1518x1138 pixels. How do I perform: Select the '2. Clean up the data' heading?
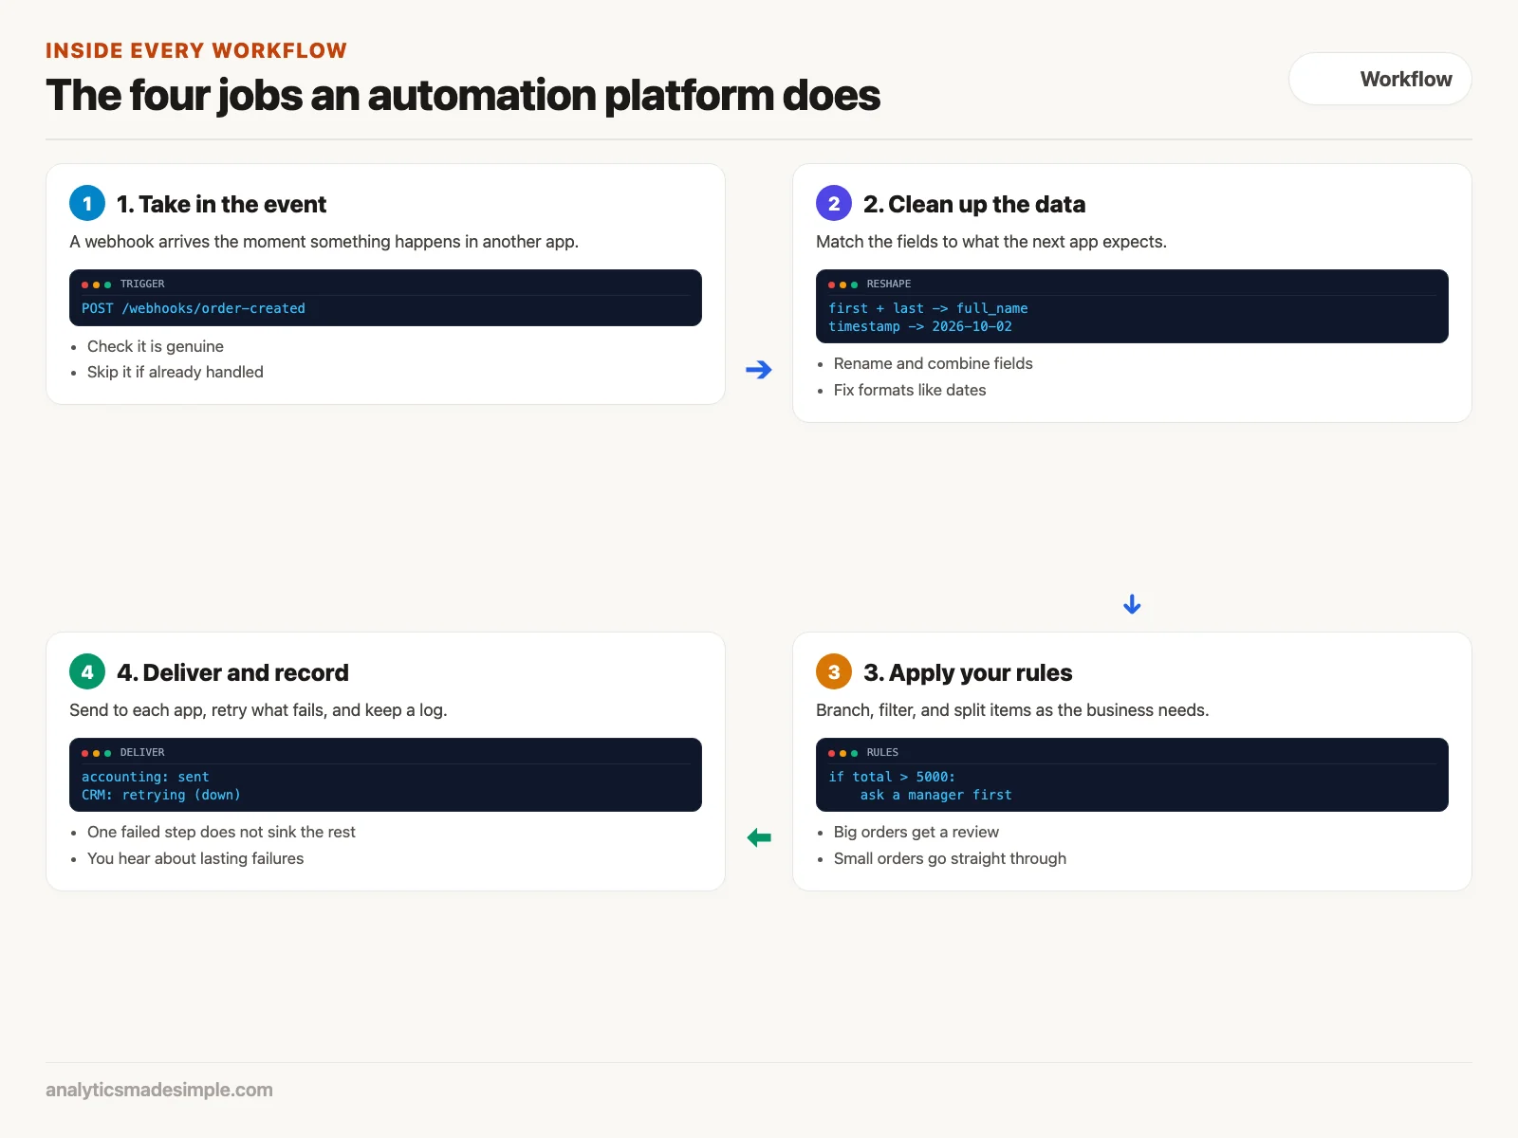click(974, 204)
